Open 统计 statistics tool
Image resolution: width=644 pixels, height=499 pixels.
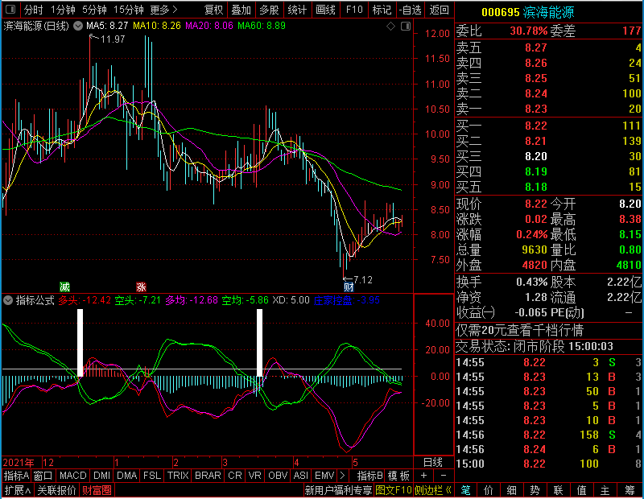point(297,10)
